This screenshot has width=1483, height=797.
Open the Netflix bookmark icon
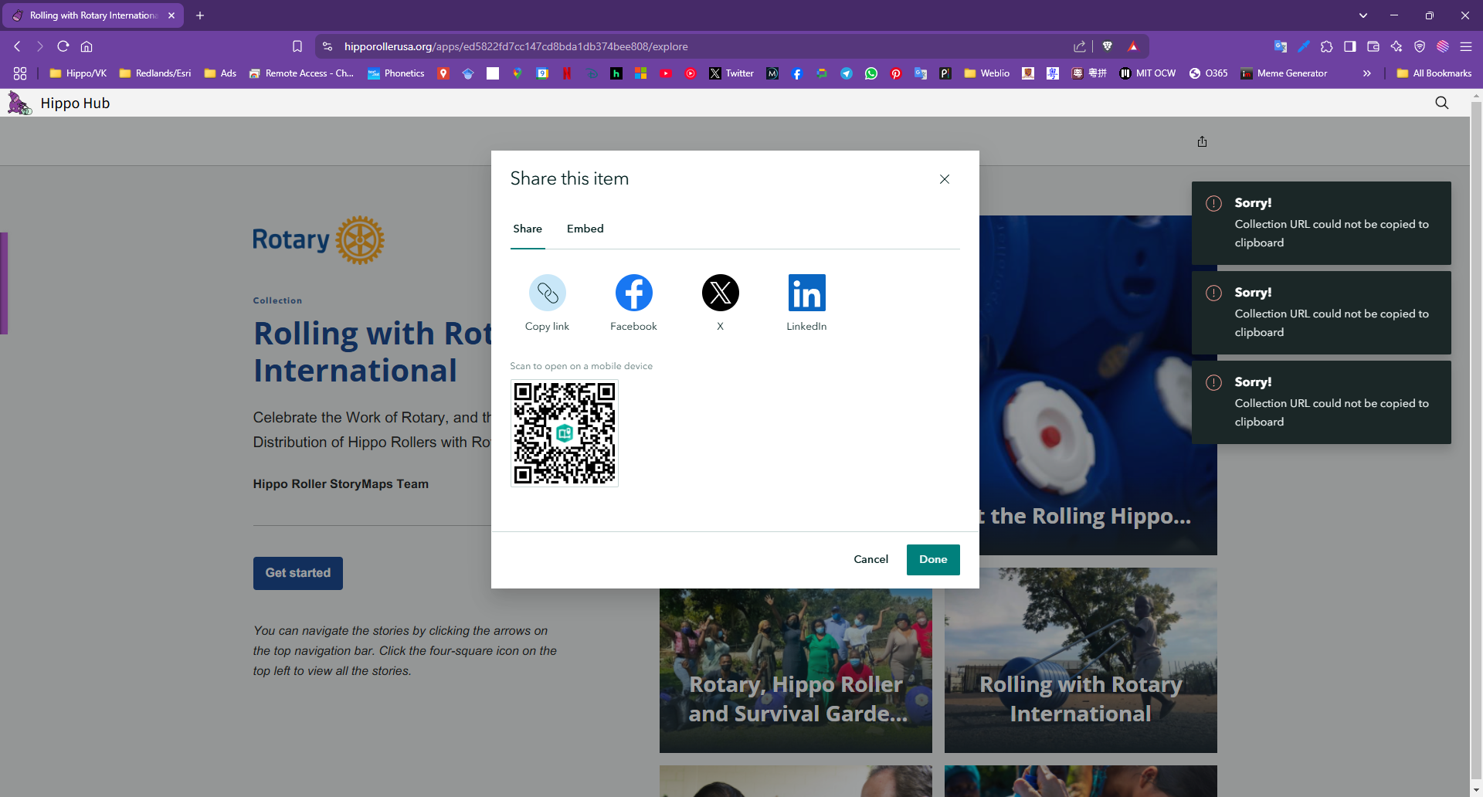click(567, 73)
